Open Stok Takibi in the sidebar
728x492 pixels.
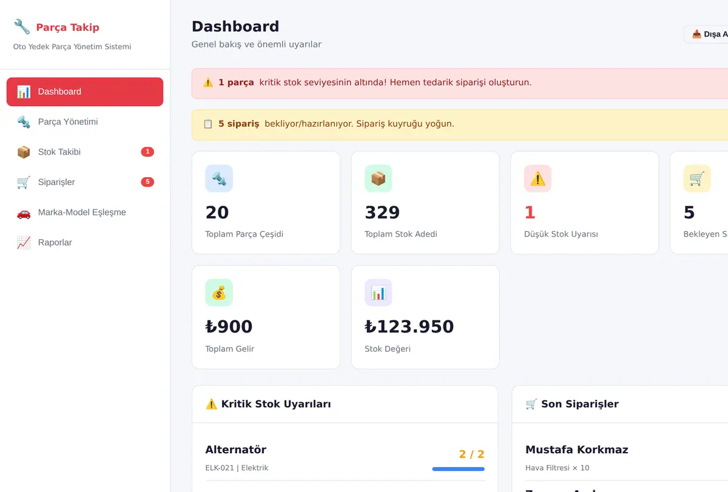click(85, 152)
